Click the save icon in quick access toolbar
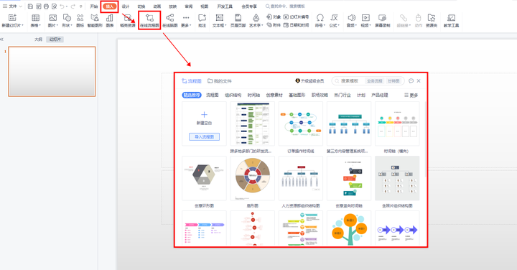 tap(30, 6)
